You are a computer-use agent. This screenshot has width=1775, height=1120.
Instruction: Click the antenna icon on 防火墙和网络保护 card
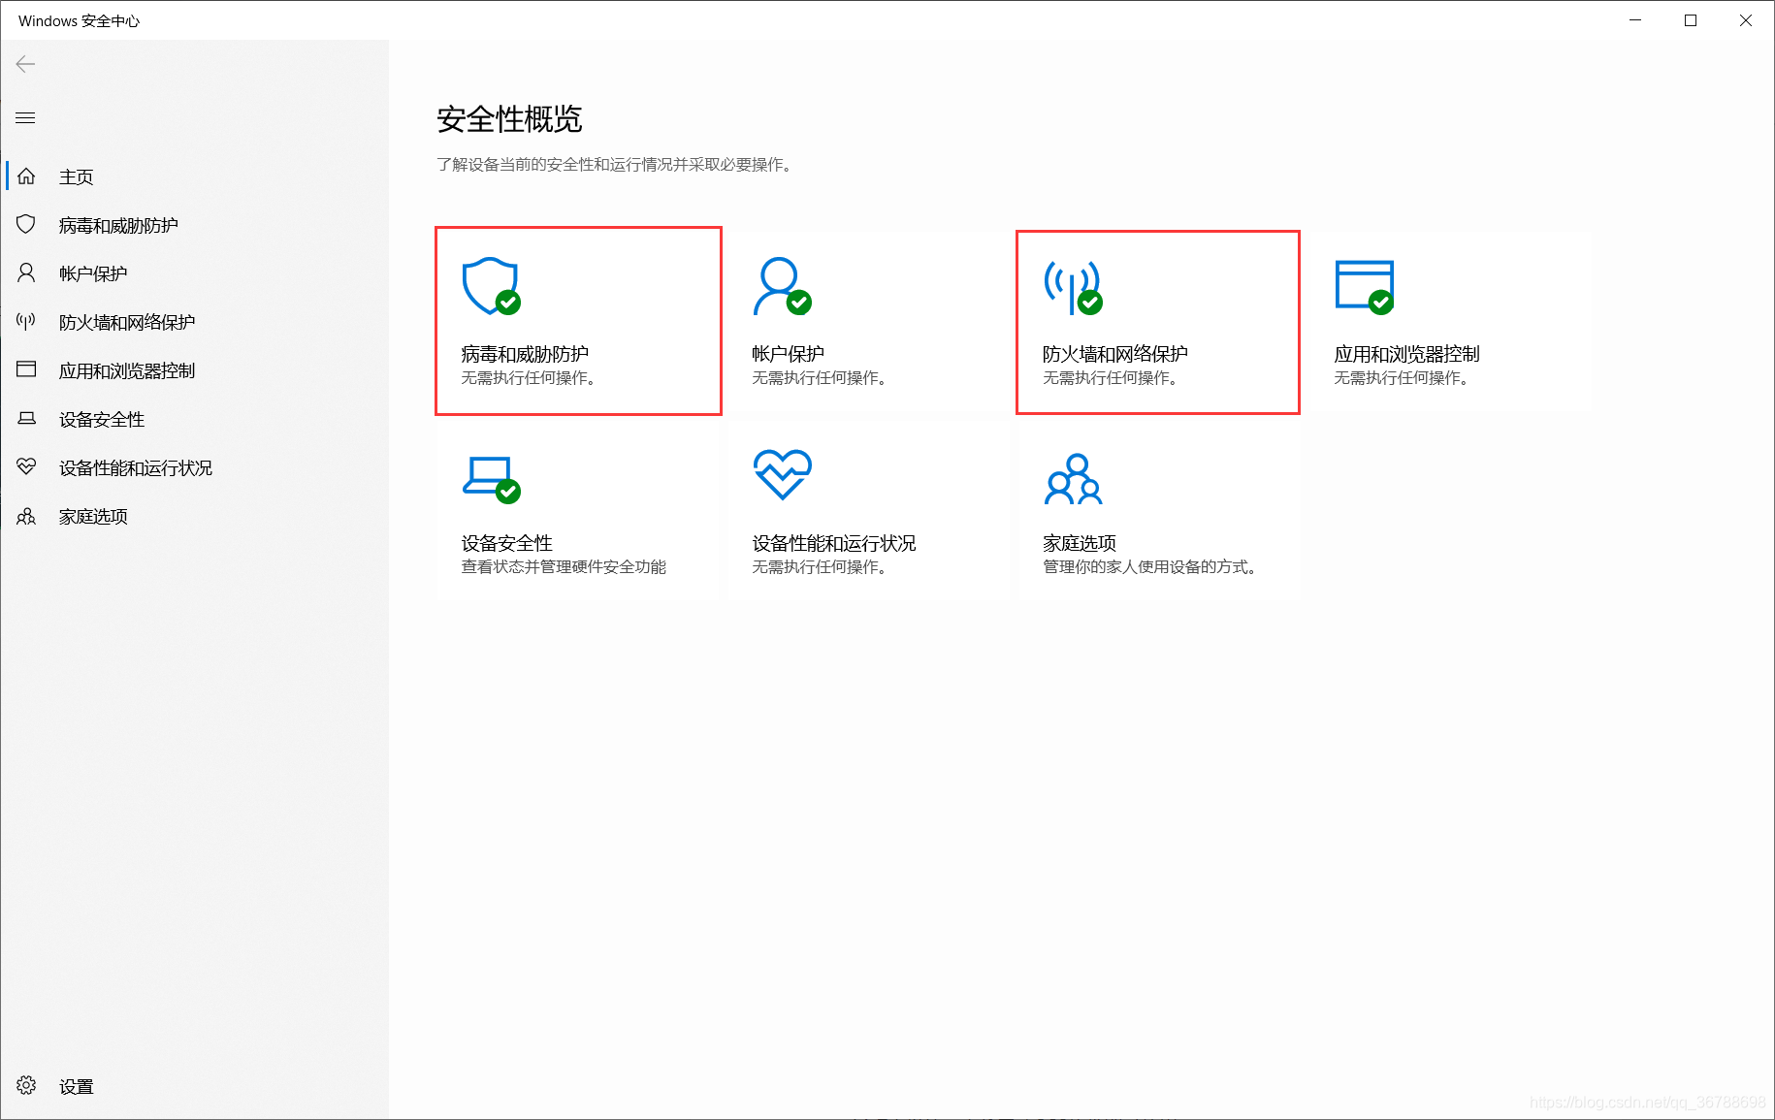coord(1073,288)
